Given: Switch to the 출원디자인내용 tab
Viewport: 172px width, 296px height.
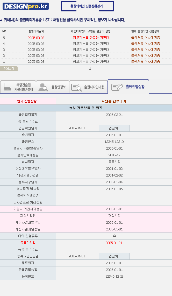Looking at the screenshot, I should [88, 87].
